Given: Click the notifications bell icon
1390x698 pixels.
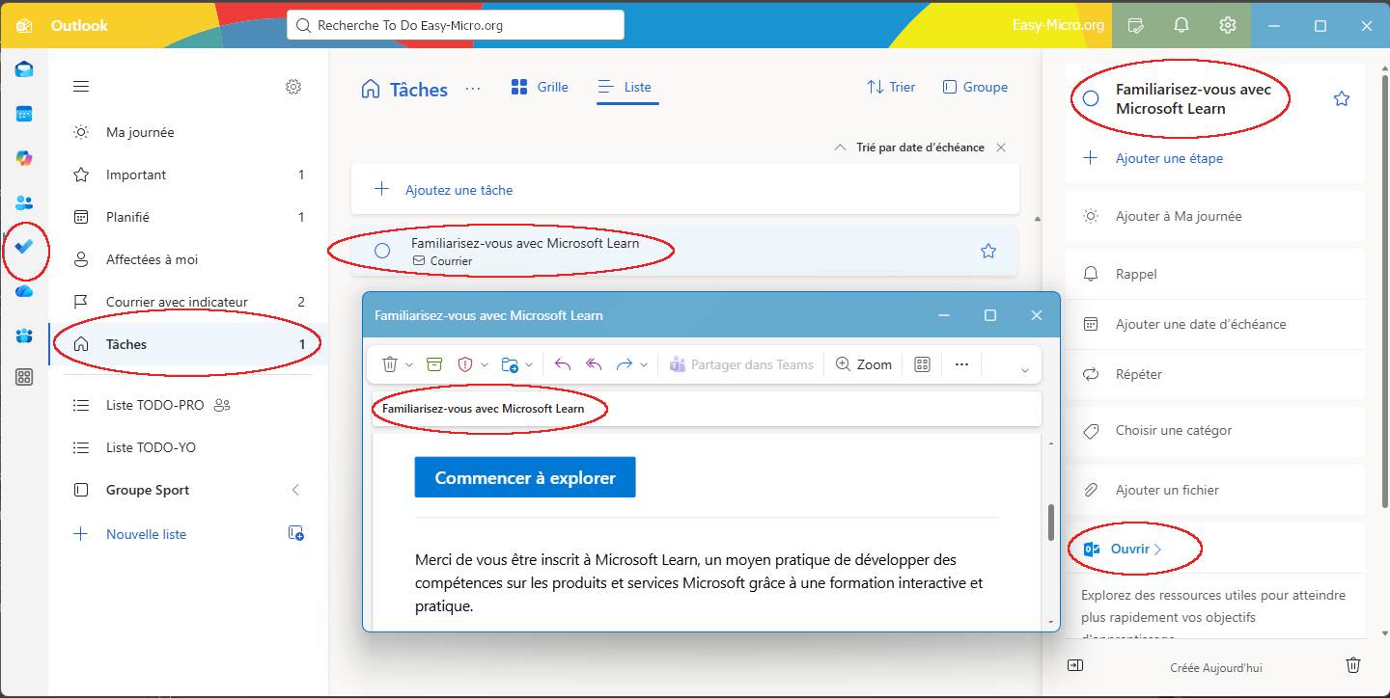Looking at the screenshot, I should coord(1181,25).
